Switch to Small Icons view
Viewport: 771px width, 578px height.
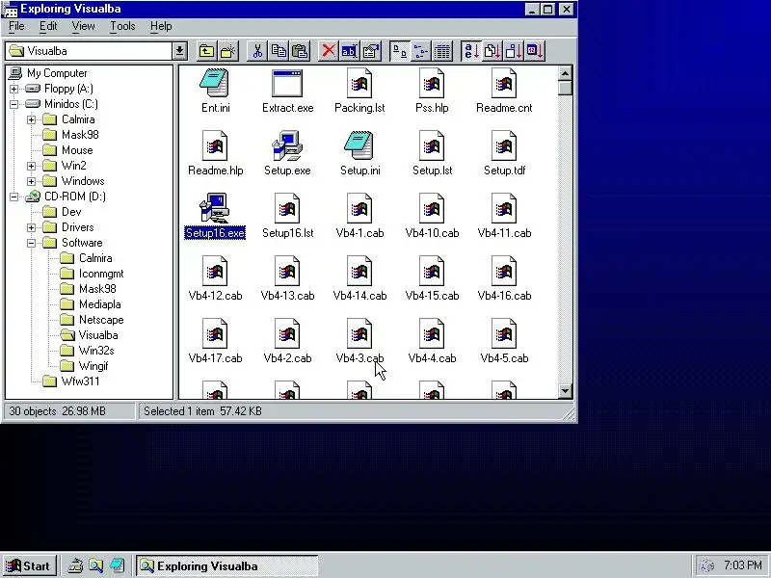coord(421,51)
